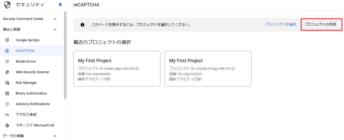
Task: Collapse the 検出と制御 section
Action: coord(55,29)
